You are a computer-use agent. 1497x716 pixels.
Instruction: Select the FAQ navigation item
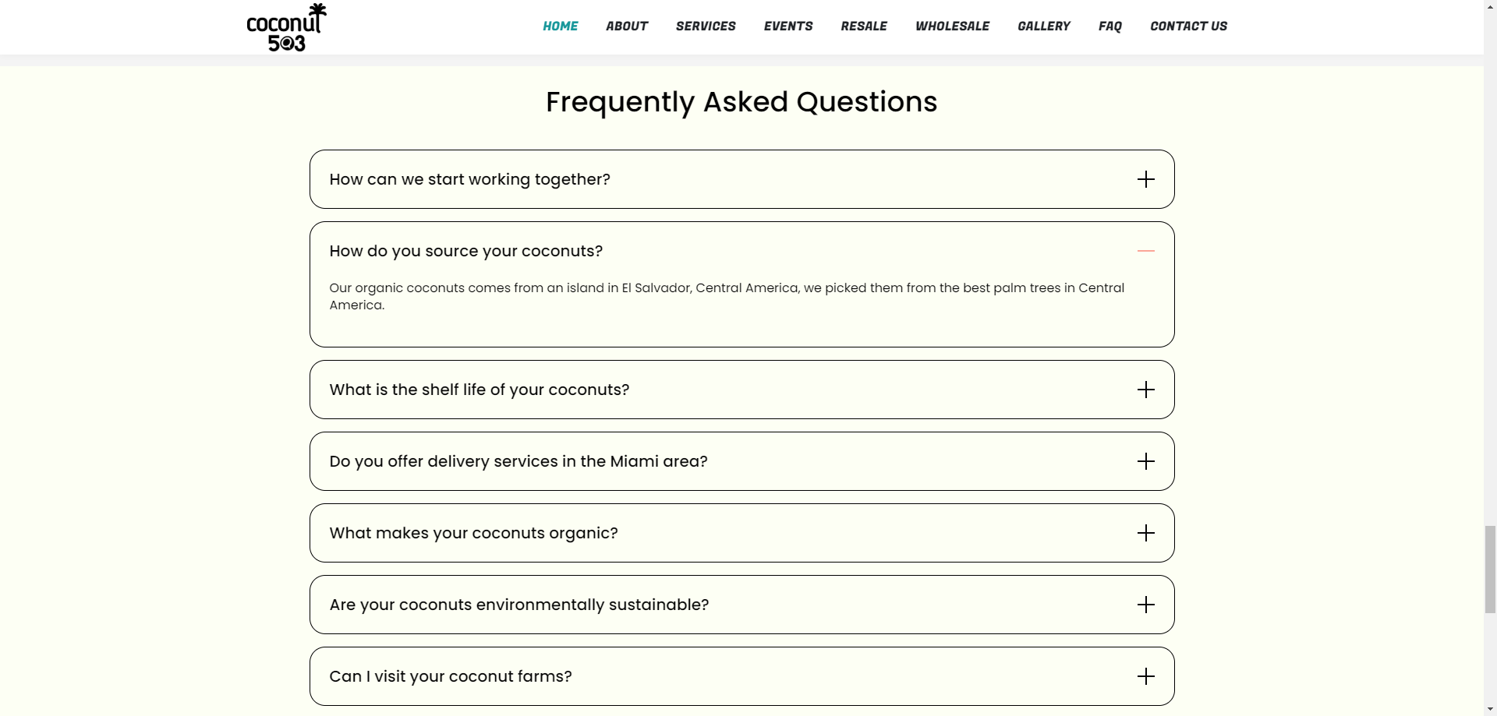tap(1109, 26)
